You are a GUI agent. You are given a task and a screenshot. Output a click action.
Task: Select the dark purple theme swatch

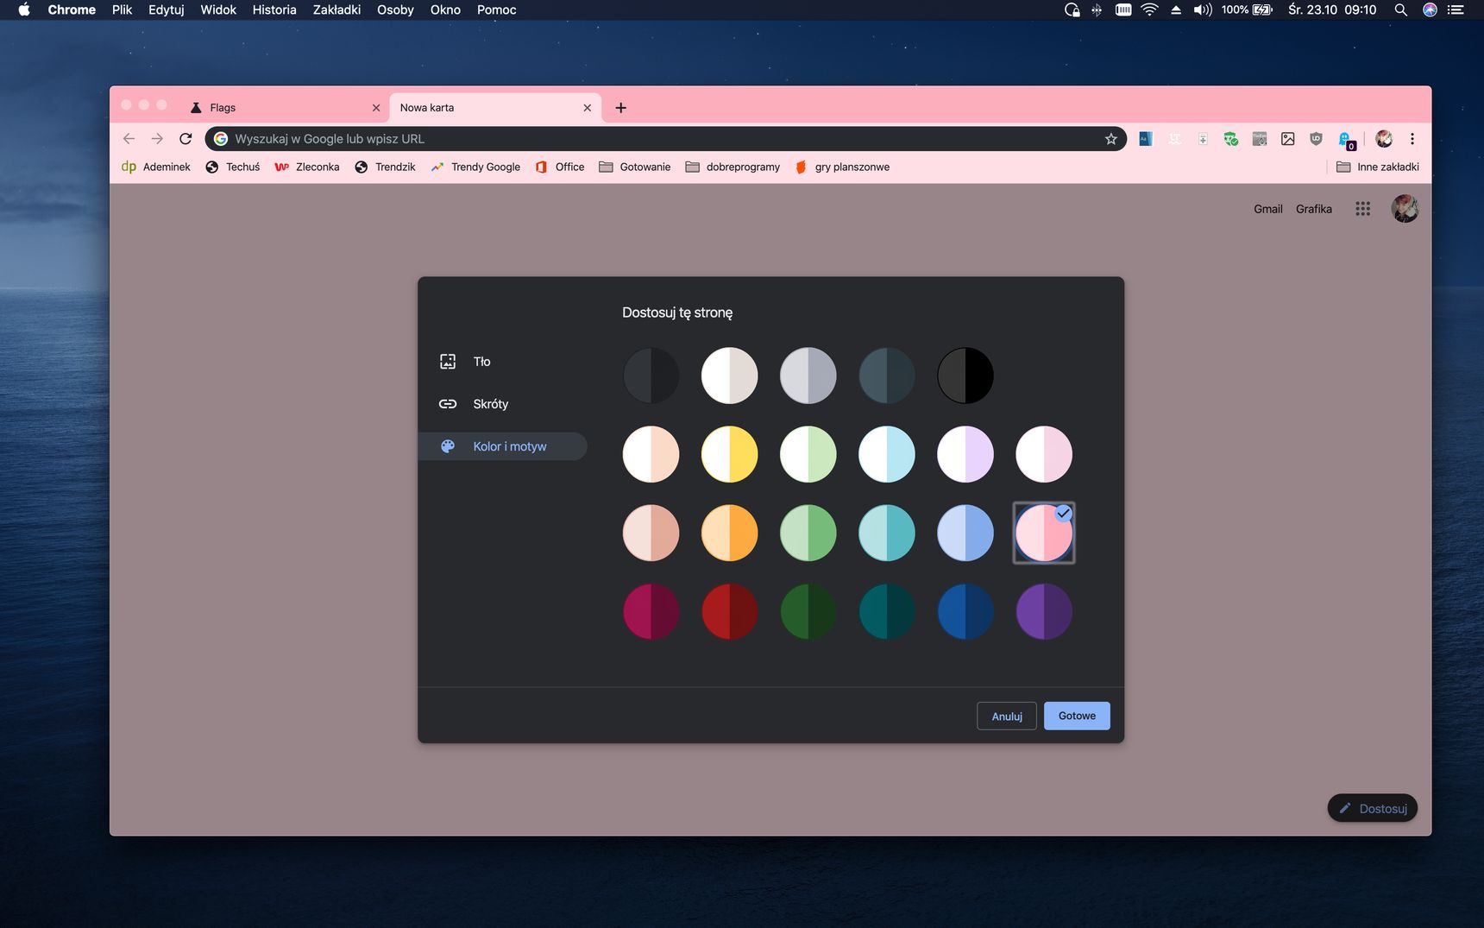coord(1044,612)
